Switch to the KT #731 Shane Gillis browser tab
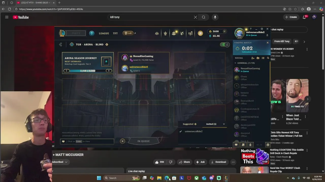The width and height of the screenshot is (325, 182). (x=36, y=3)
